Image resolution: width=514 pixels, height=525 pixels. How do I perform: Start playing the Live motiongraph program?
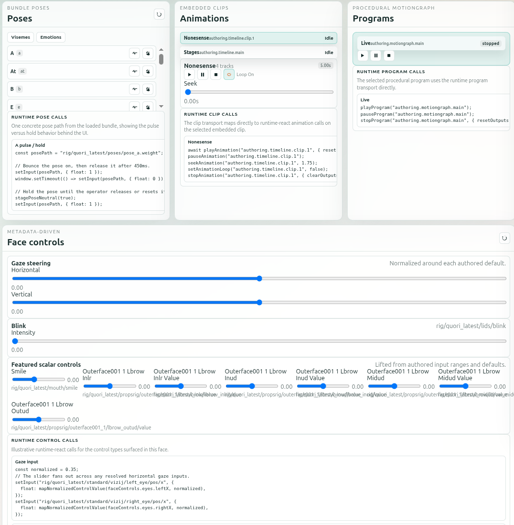(x=363, y=55)
